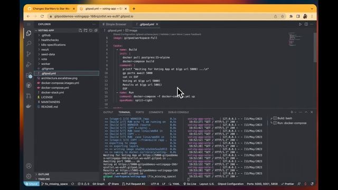The height and width of the screenshot is (190, 338).
Task: Click Git Graph in the status bar
Action: 98,184
